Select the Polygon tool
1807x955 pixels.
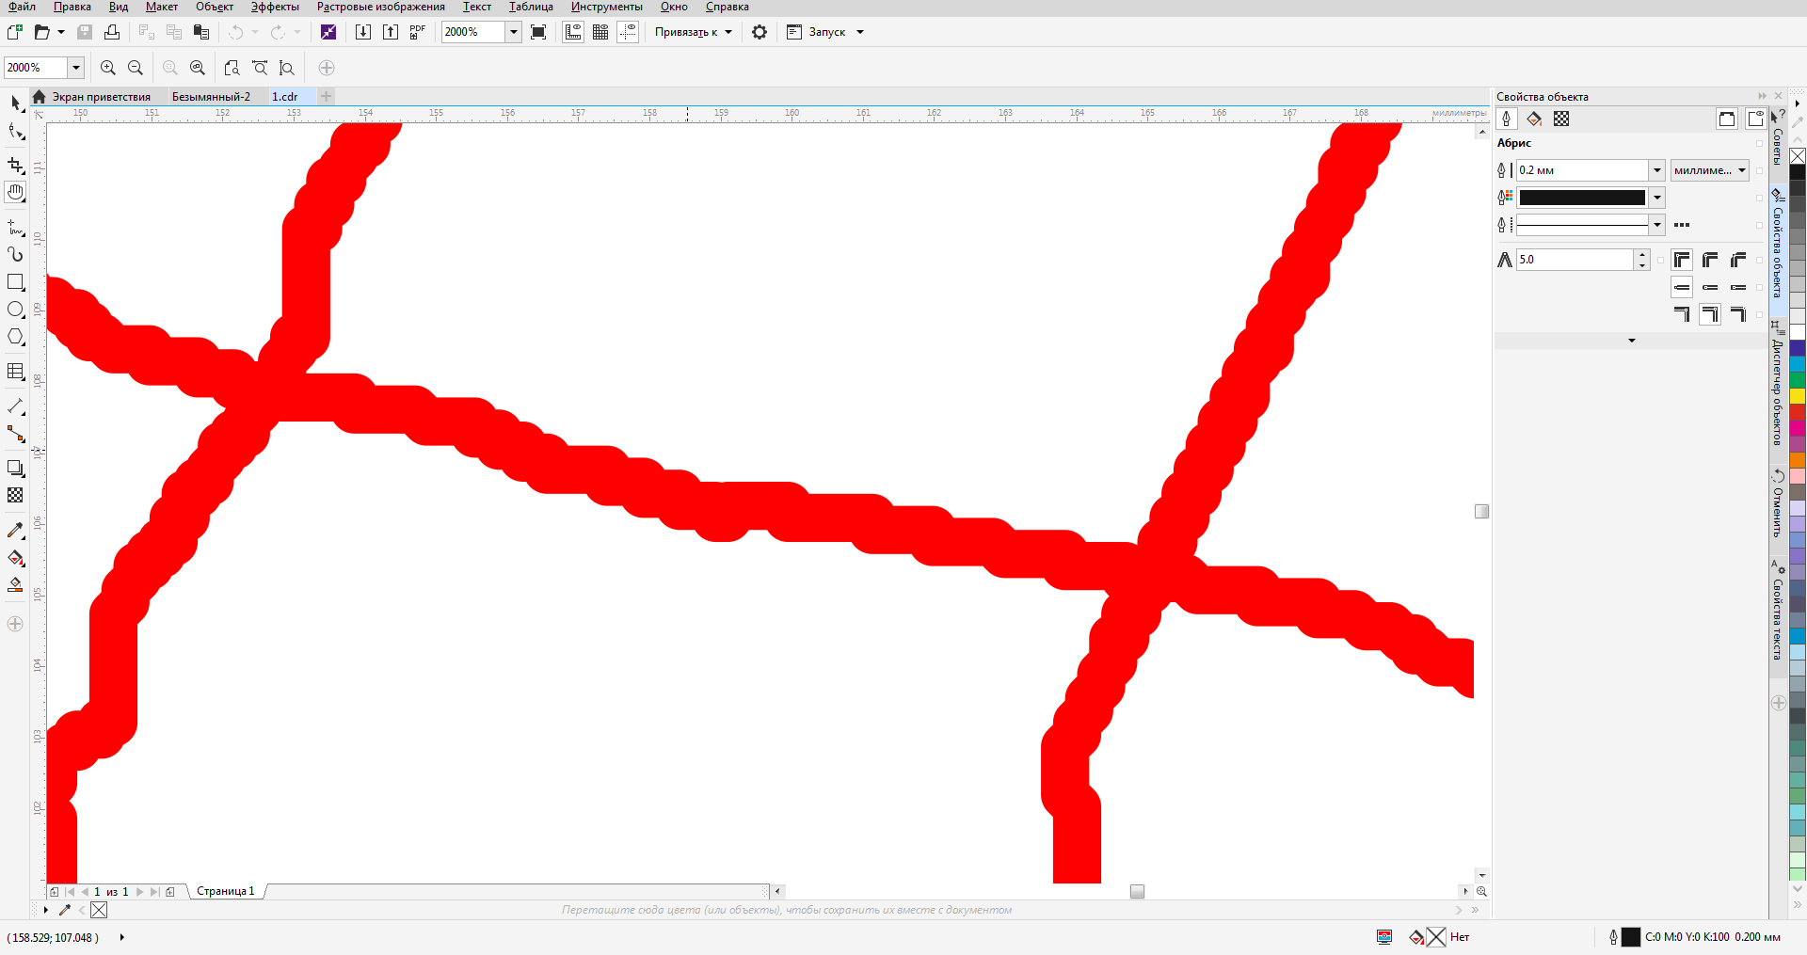[x=15, y=337]
